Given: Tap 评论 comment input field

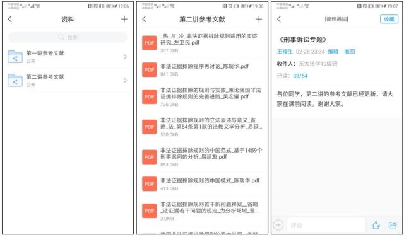Looking at the screenshot, I should (x=326, y=225).
